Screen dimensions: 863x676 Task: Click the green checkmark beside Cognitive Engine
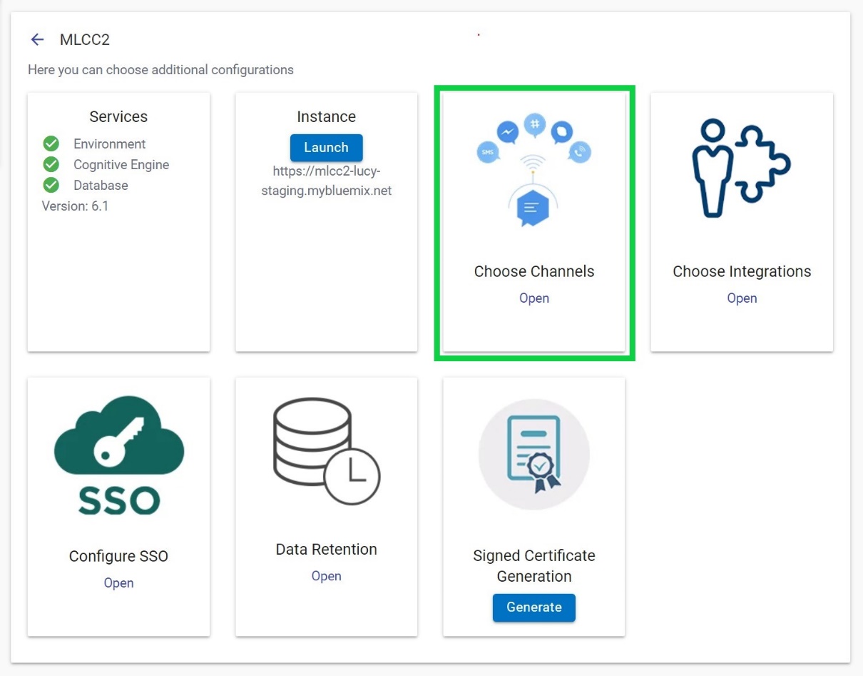pyautogui.click(x=51, y=165)
